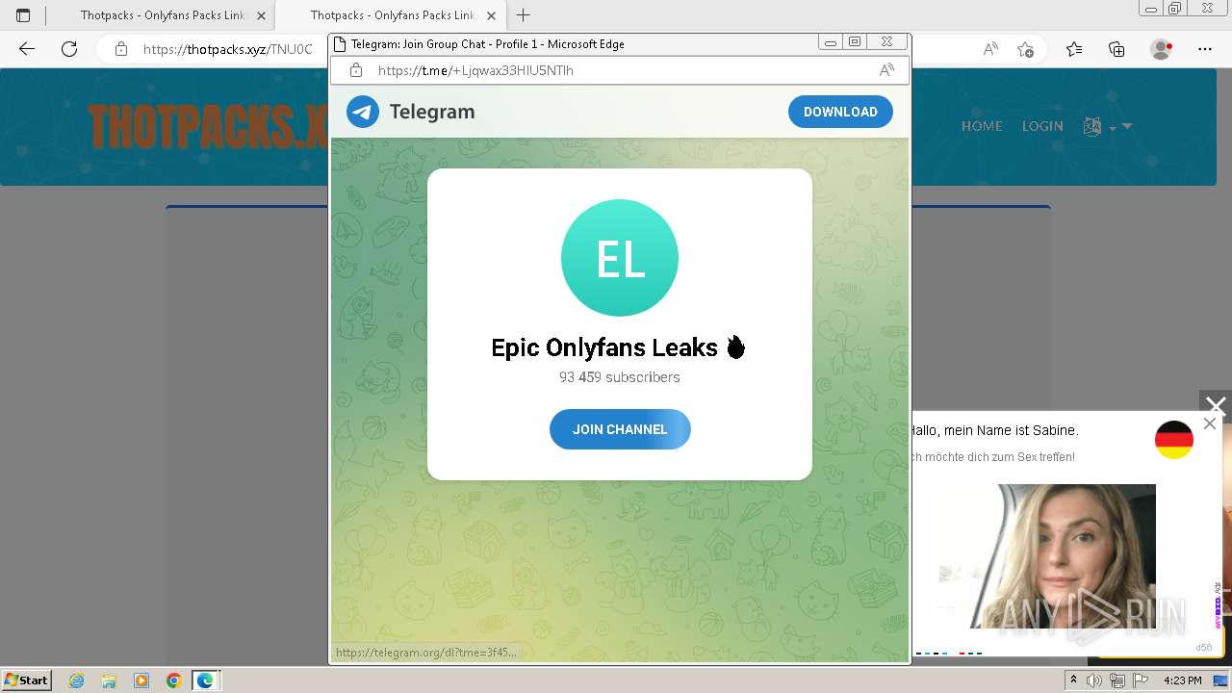Screen dimensions: 1232x693
Task: Click the JOIN CHANNEL button
Action: tap(620, 429)
